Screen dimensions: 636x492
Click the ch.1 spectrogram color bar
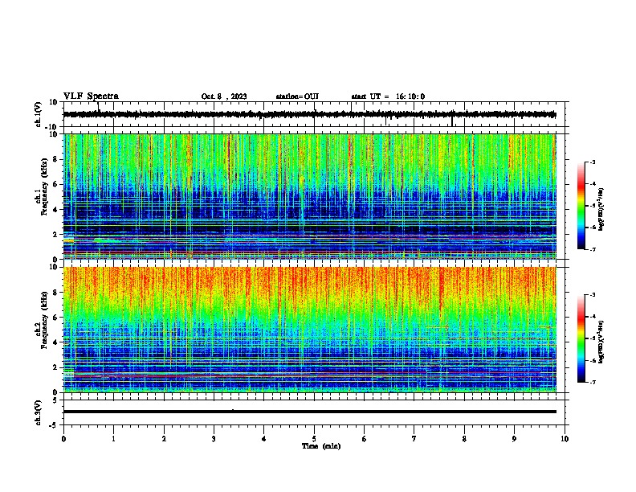[581, 206]
